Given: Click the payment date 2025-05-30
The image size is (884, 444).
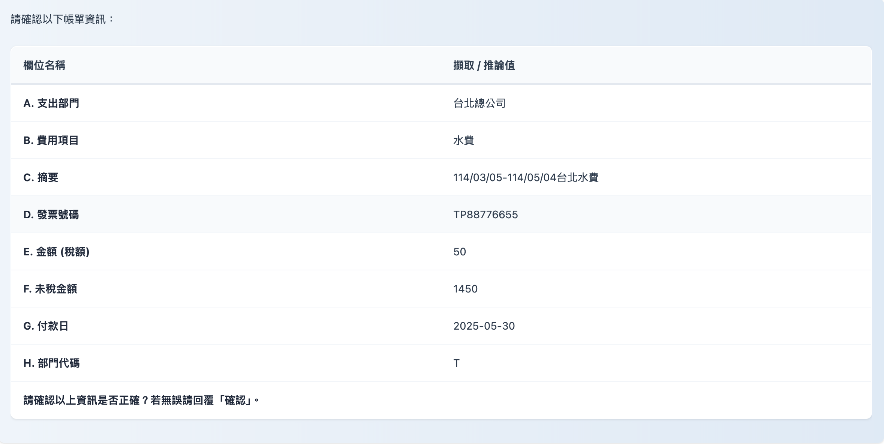Looking at the screenshot, I should (484, 326).
